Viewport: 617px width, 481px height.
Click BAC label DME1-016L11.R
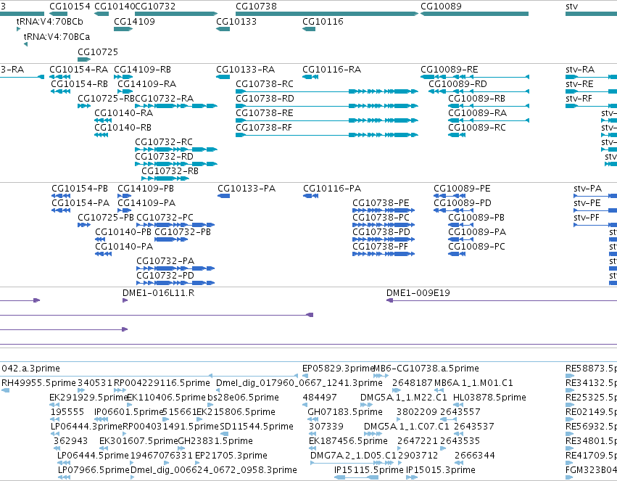(x=158, y=293)
